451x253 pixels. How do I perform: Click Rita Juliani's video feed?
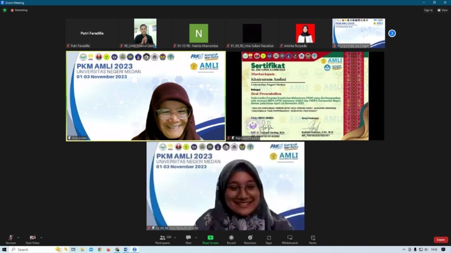tap(146, 96)
